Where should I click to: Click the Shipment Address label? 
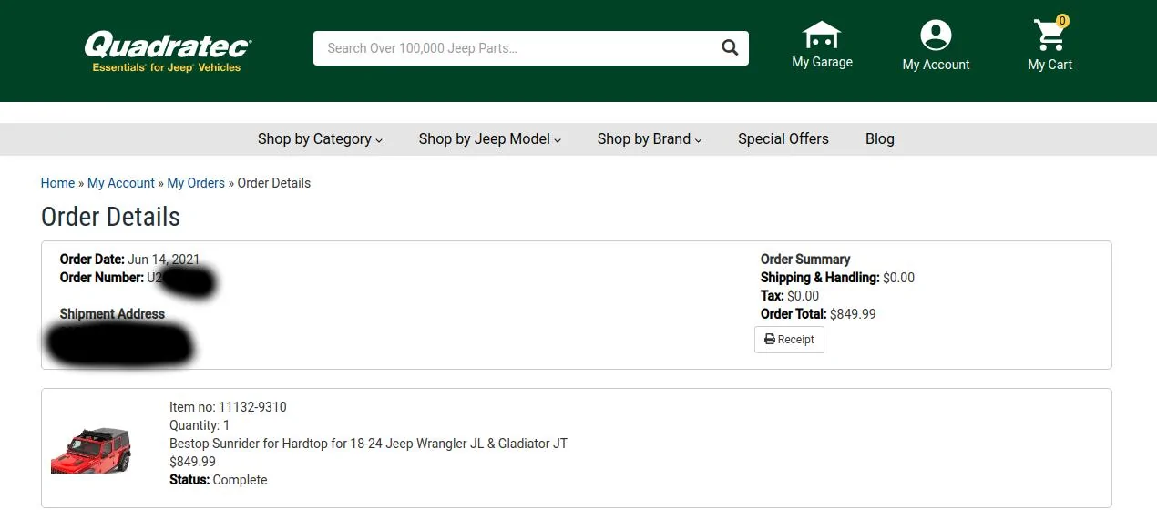(x=112, y=314)
